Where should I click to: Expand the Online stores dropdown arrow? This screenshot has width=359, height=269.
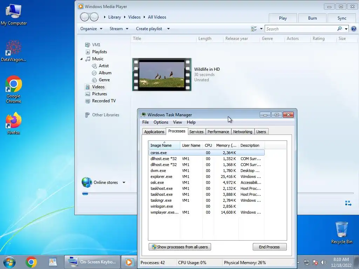tap(124, 182)
